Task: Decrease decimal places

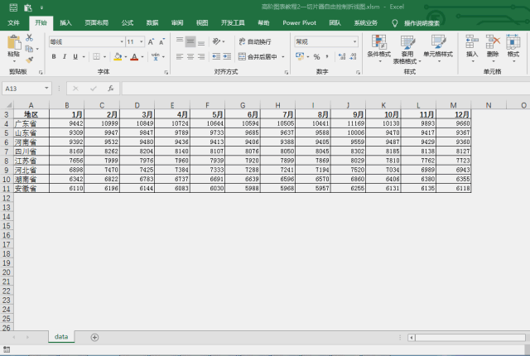Action: coord(353,56)
